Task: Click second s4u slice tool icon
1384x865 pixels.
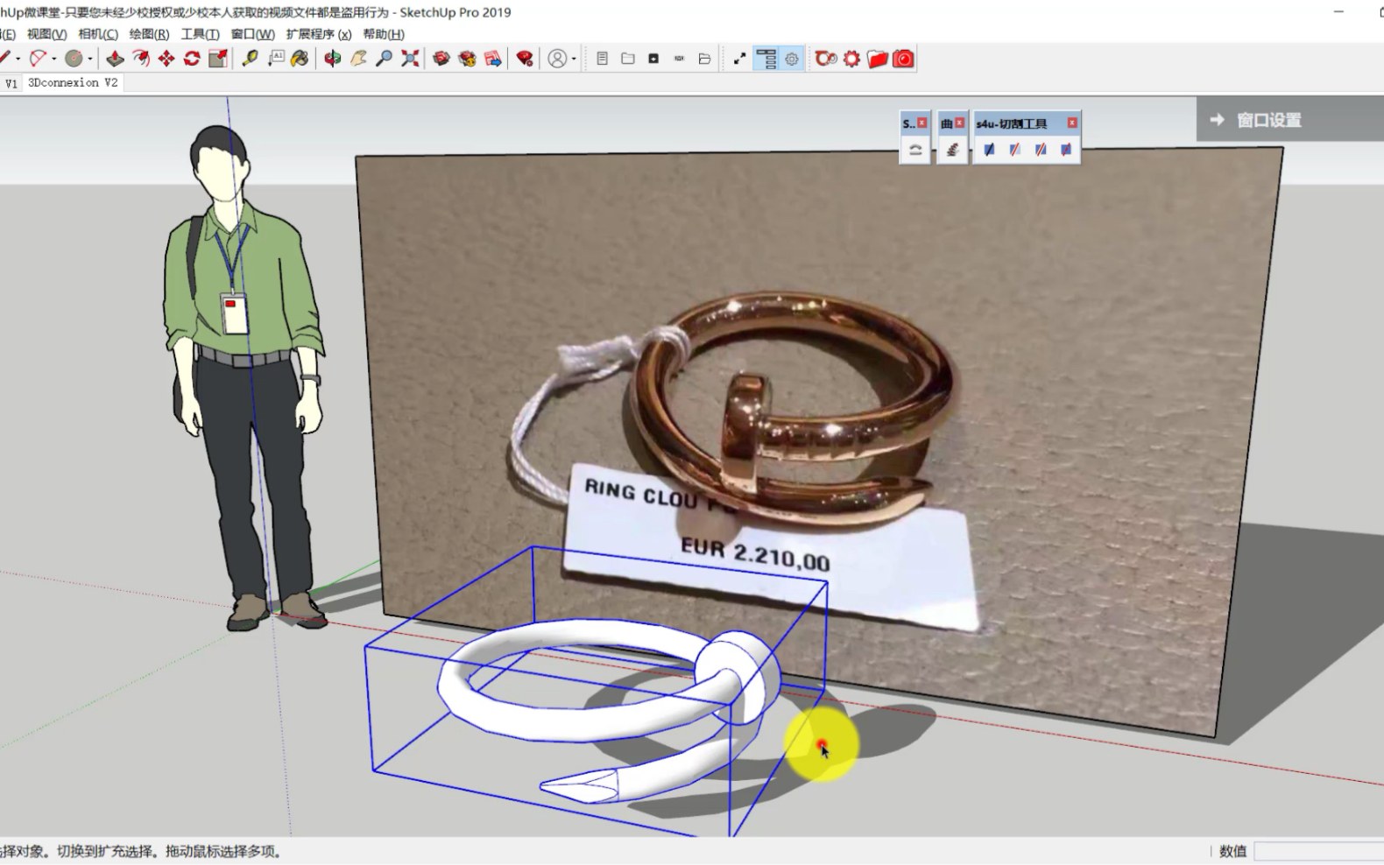Action: tap(1014, 150)
